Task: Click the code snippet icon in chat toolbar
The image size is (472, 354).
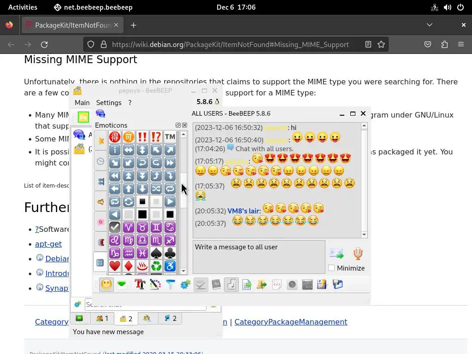Action: 277,284
